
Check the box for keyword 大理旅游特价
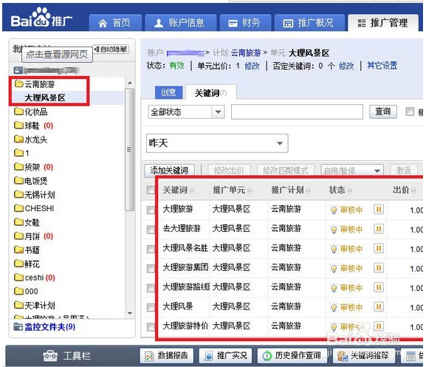151,327
